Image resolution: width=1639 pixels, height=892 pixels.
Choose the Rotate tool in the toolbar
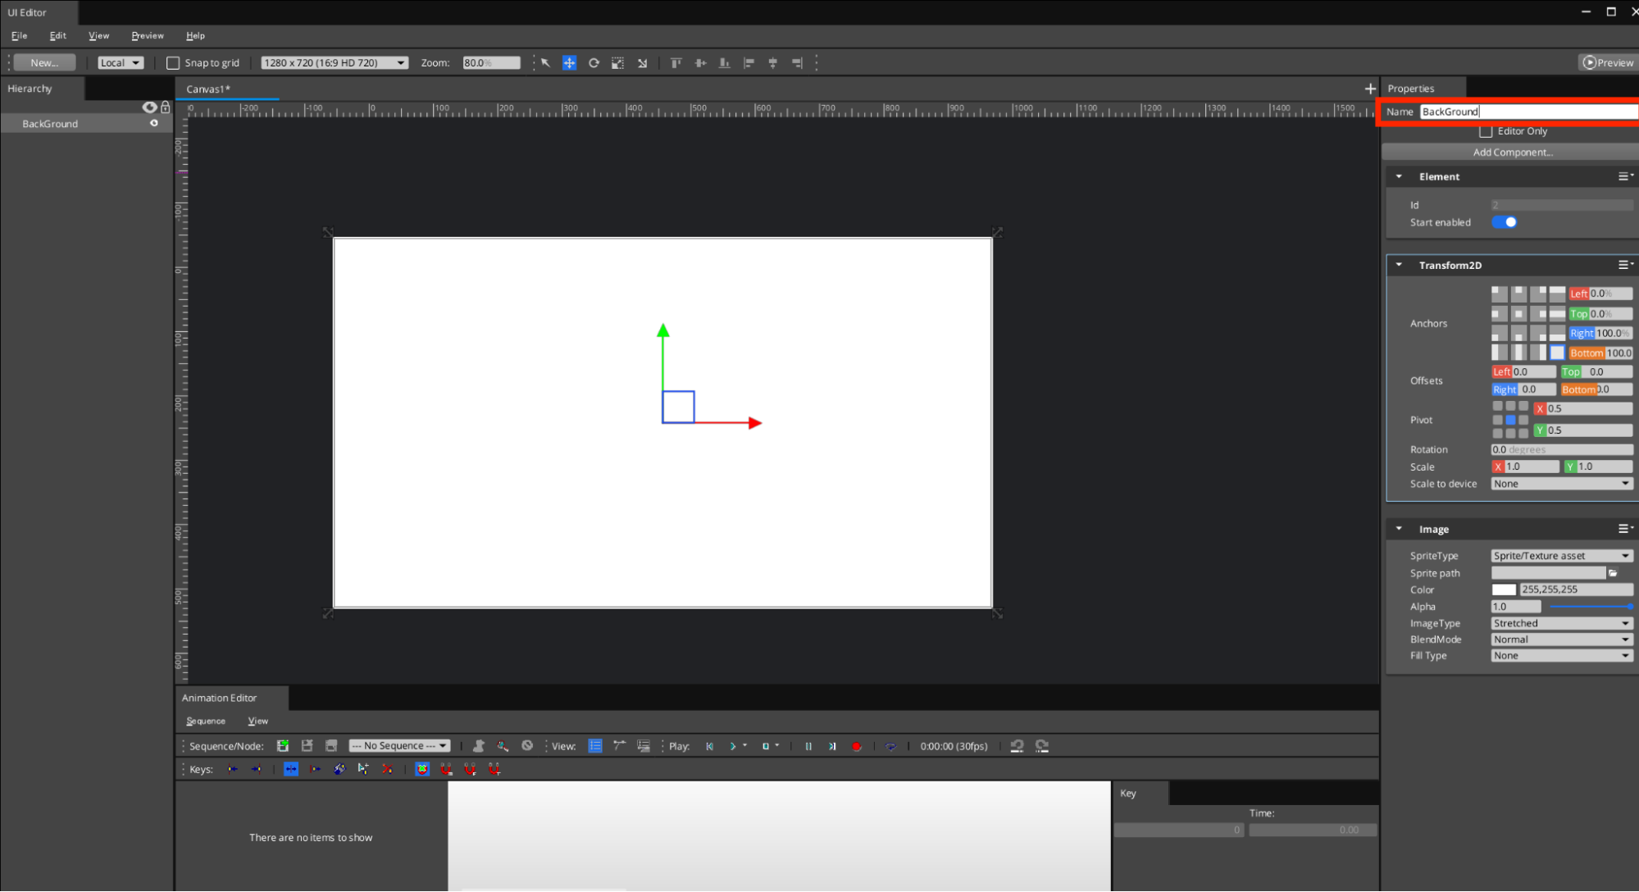[594, 62]
